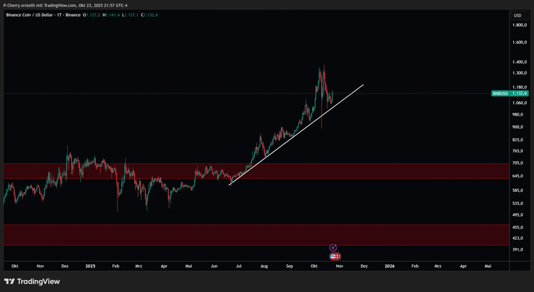534x292 pixels.
Task: Click the Jul label on time axis
Action: pyautogui.click(x=238, y=266)
